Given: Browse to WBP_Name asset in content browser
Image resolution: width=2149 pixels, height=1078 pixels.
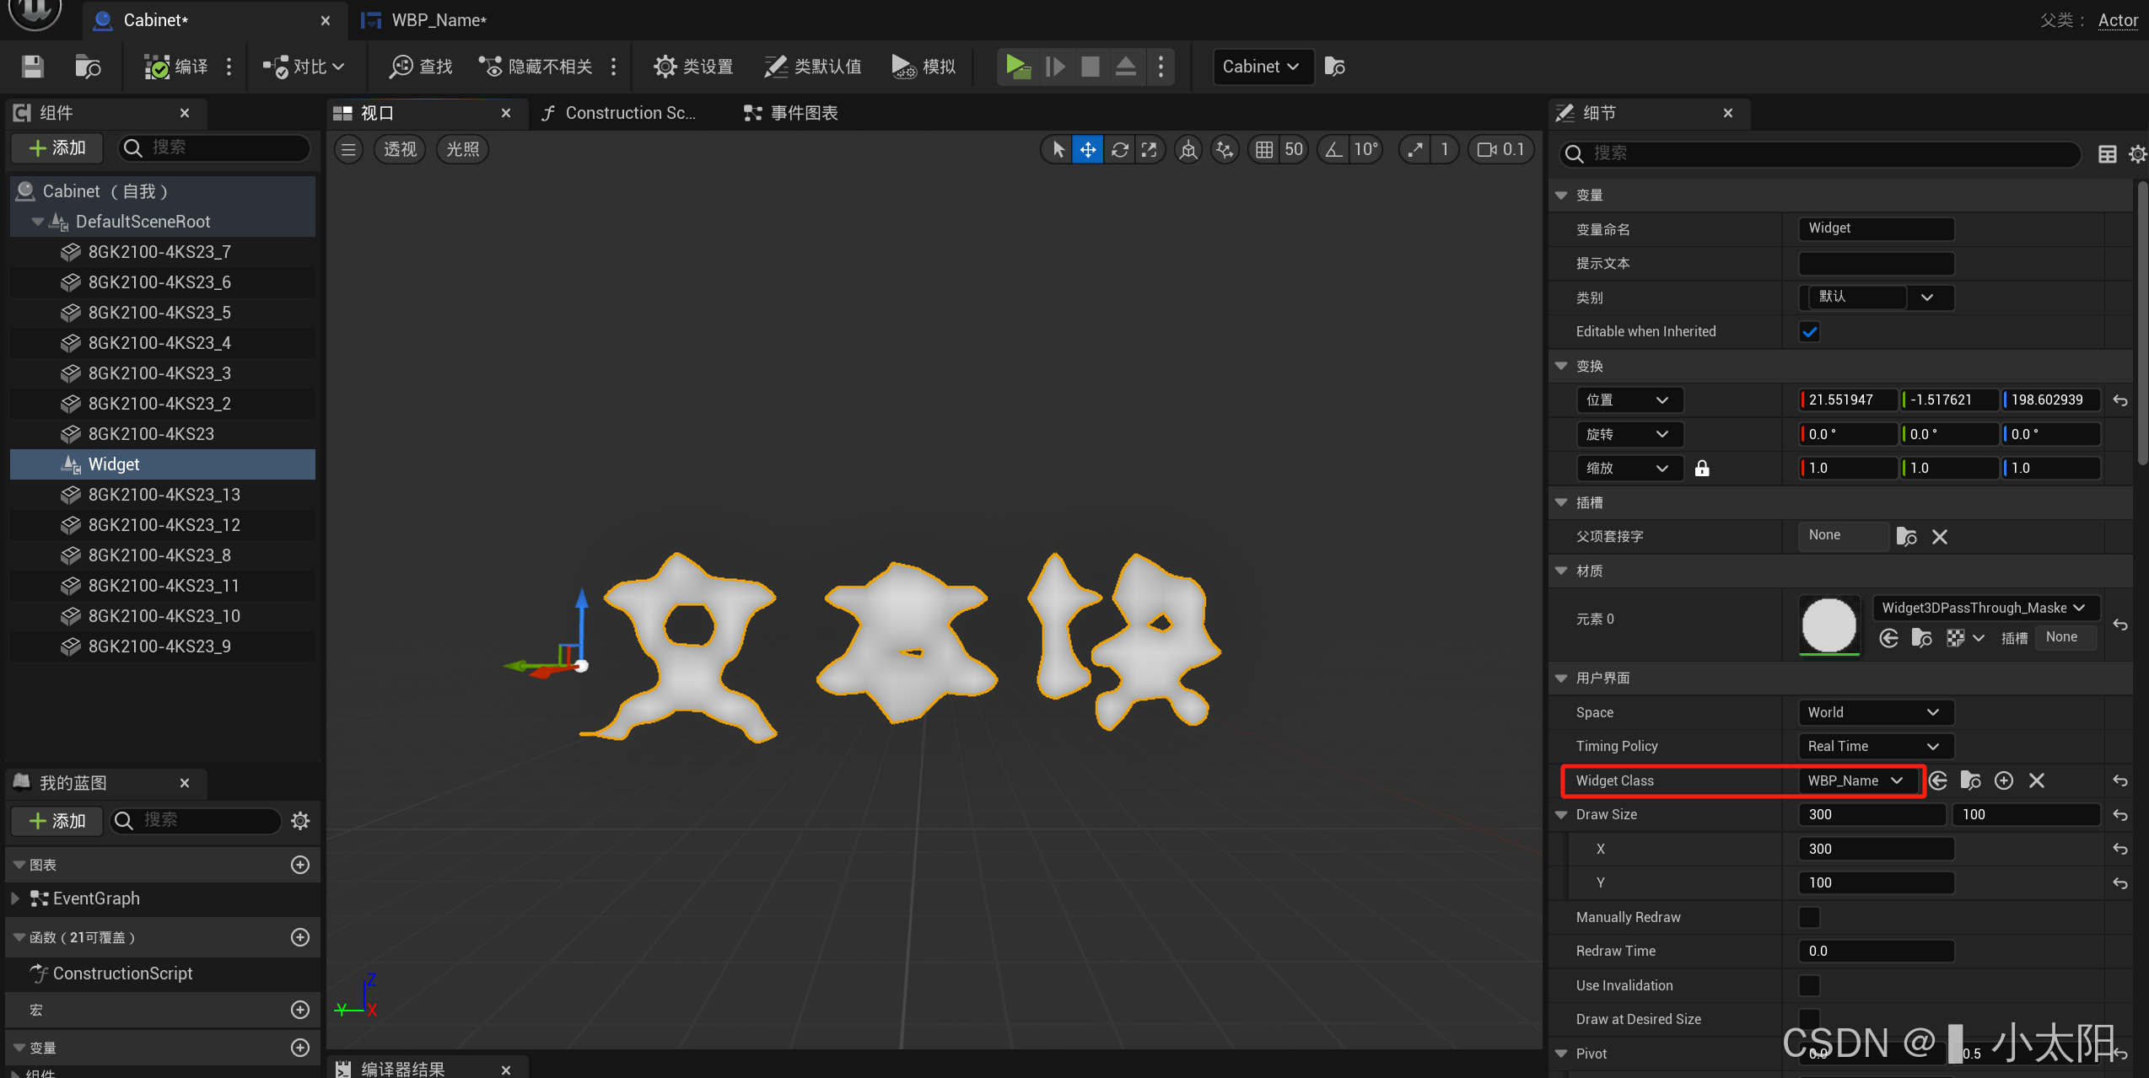Looking at the screenshot, I should [x=1970, y=780].
